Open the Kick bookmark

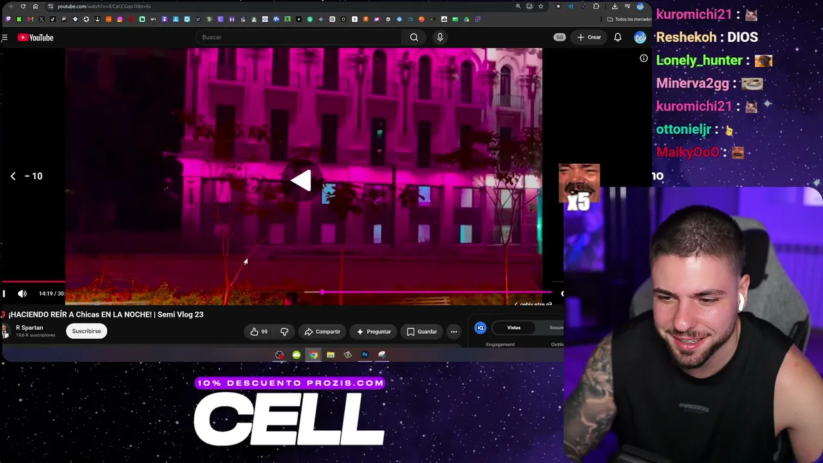click(19, 19)
